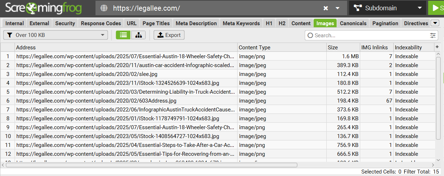
Task: Go to the Canonicals tab
Action: click(353, 23)
